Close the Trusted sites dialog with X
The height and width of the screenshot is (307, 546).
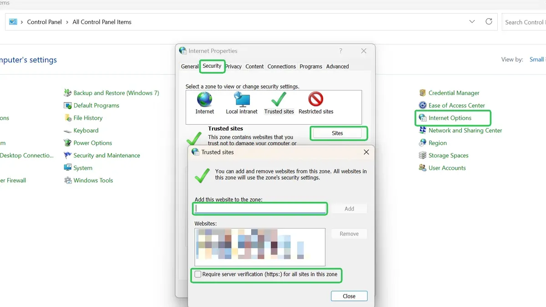pos(366,152)
